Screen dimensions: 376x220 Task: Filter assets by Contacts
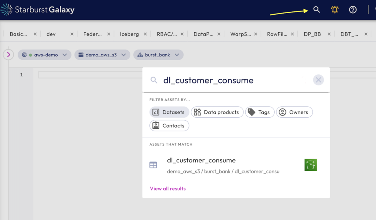pyautogui.click(x=169, y=126)
